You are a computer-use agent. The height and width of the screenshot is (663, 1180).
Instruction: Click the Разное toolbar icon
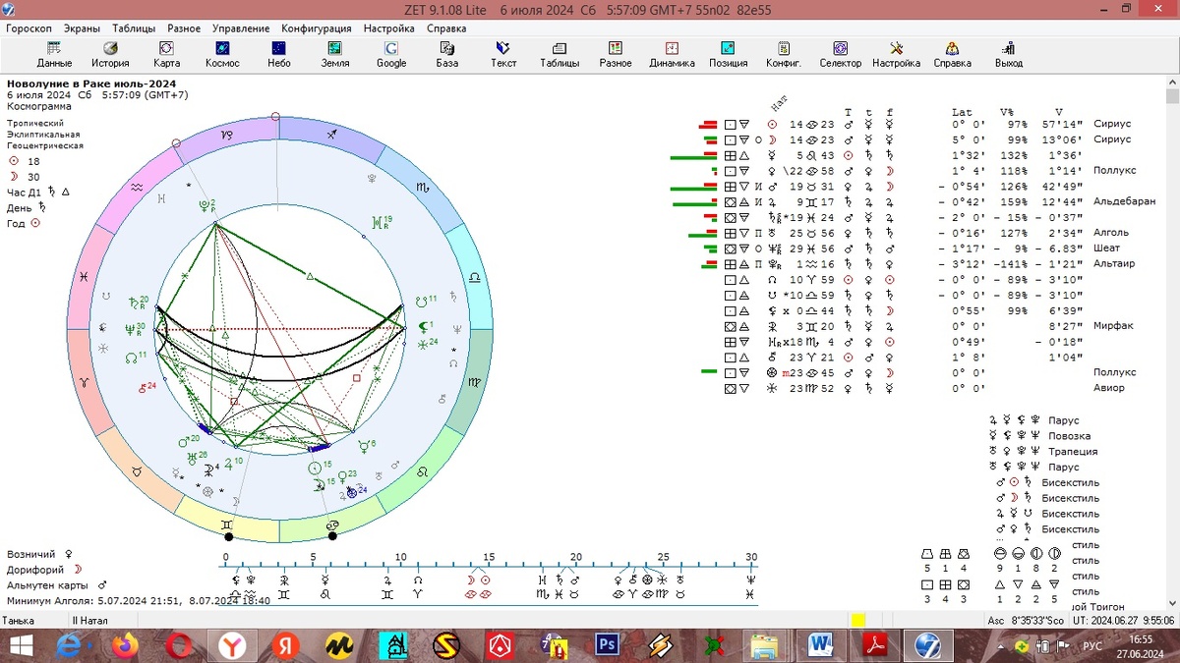click(616, 54)
